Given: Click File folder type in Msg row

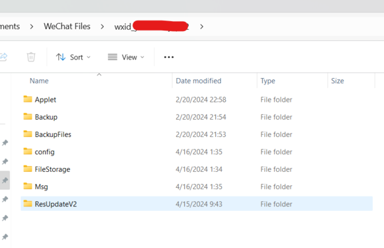Looking at the screenshot, I should click(276, 187).
